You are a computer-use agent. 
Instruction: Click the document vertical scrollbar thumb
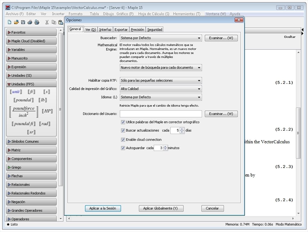(298, 133)
